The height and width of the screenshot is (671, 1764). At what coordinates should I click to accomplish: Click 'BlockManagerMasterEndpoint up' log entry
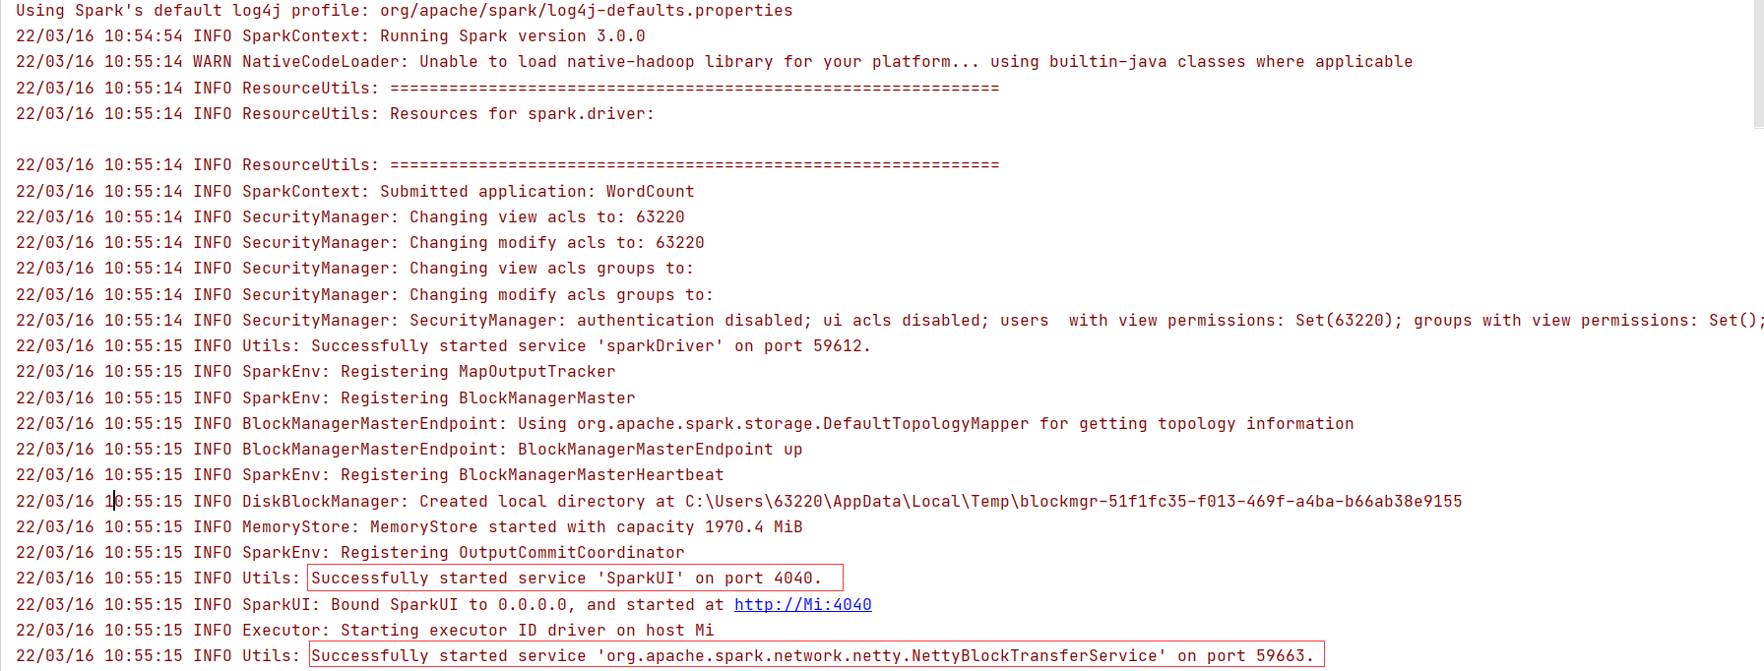tap(409, 450)
